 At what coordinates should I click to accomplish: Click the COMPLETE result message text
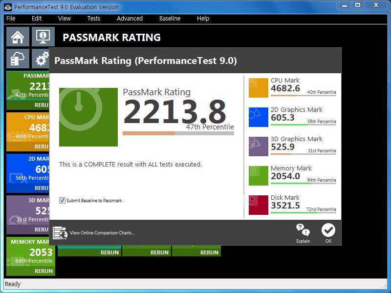(130, 165)
